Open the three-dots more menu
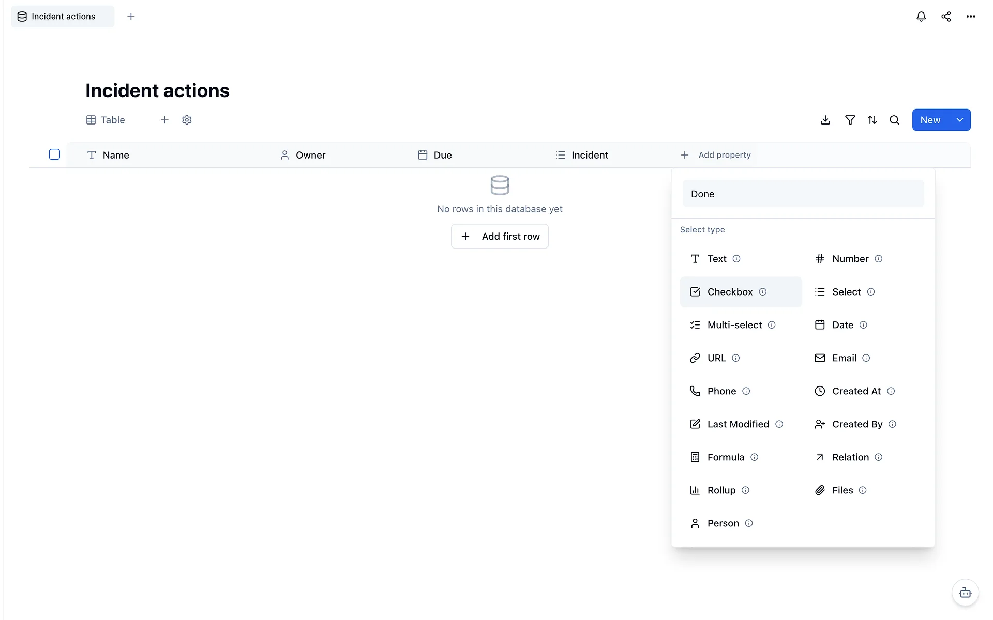The width and height of the screenshot is (993, 620). pos(971,17)
